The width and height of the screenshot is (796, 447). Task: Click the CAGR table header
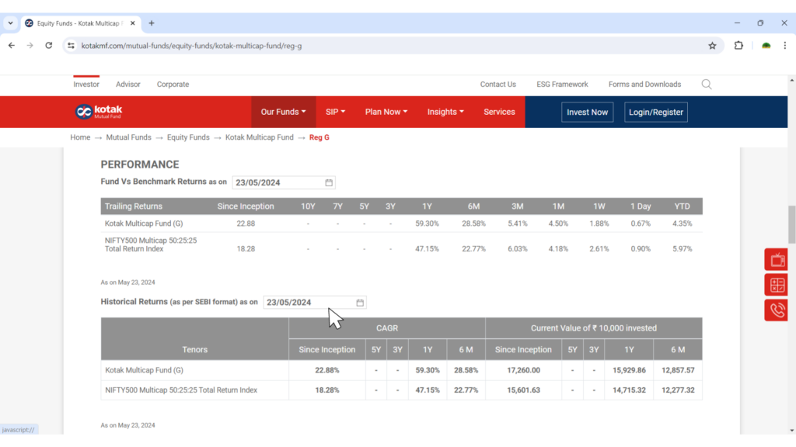point(387,328)
